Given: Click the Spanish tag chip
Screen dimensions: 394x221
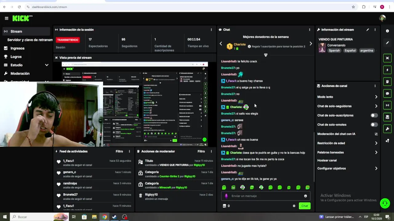Looking at the screenshot, I should pos(334,51).
